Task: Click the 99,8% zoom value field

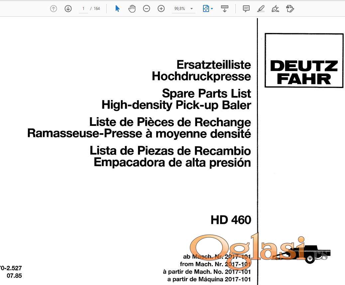Action: point(180,9)
